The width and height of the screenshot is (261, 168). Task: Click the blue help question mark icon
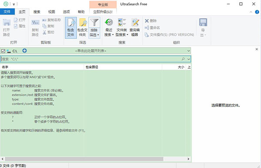[257, 12]
